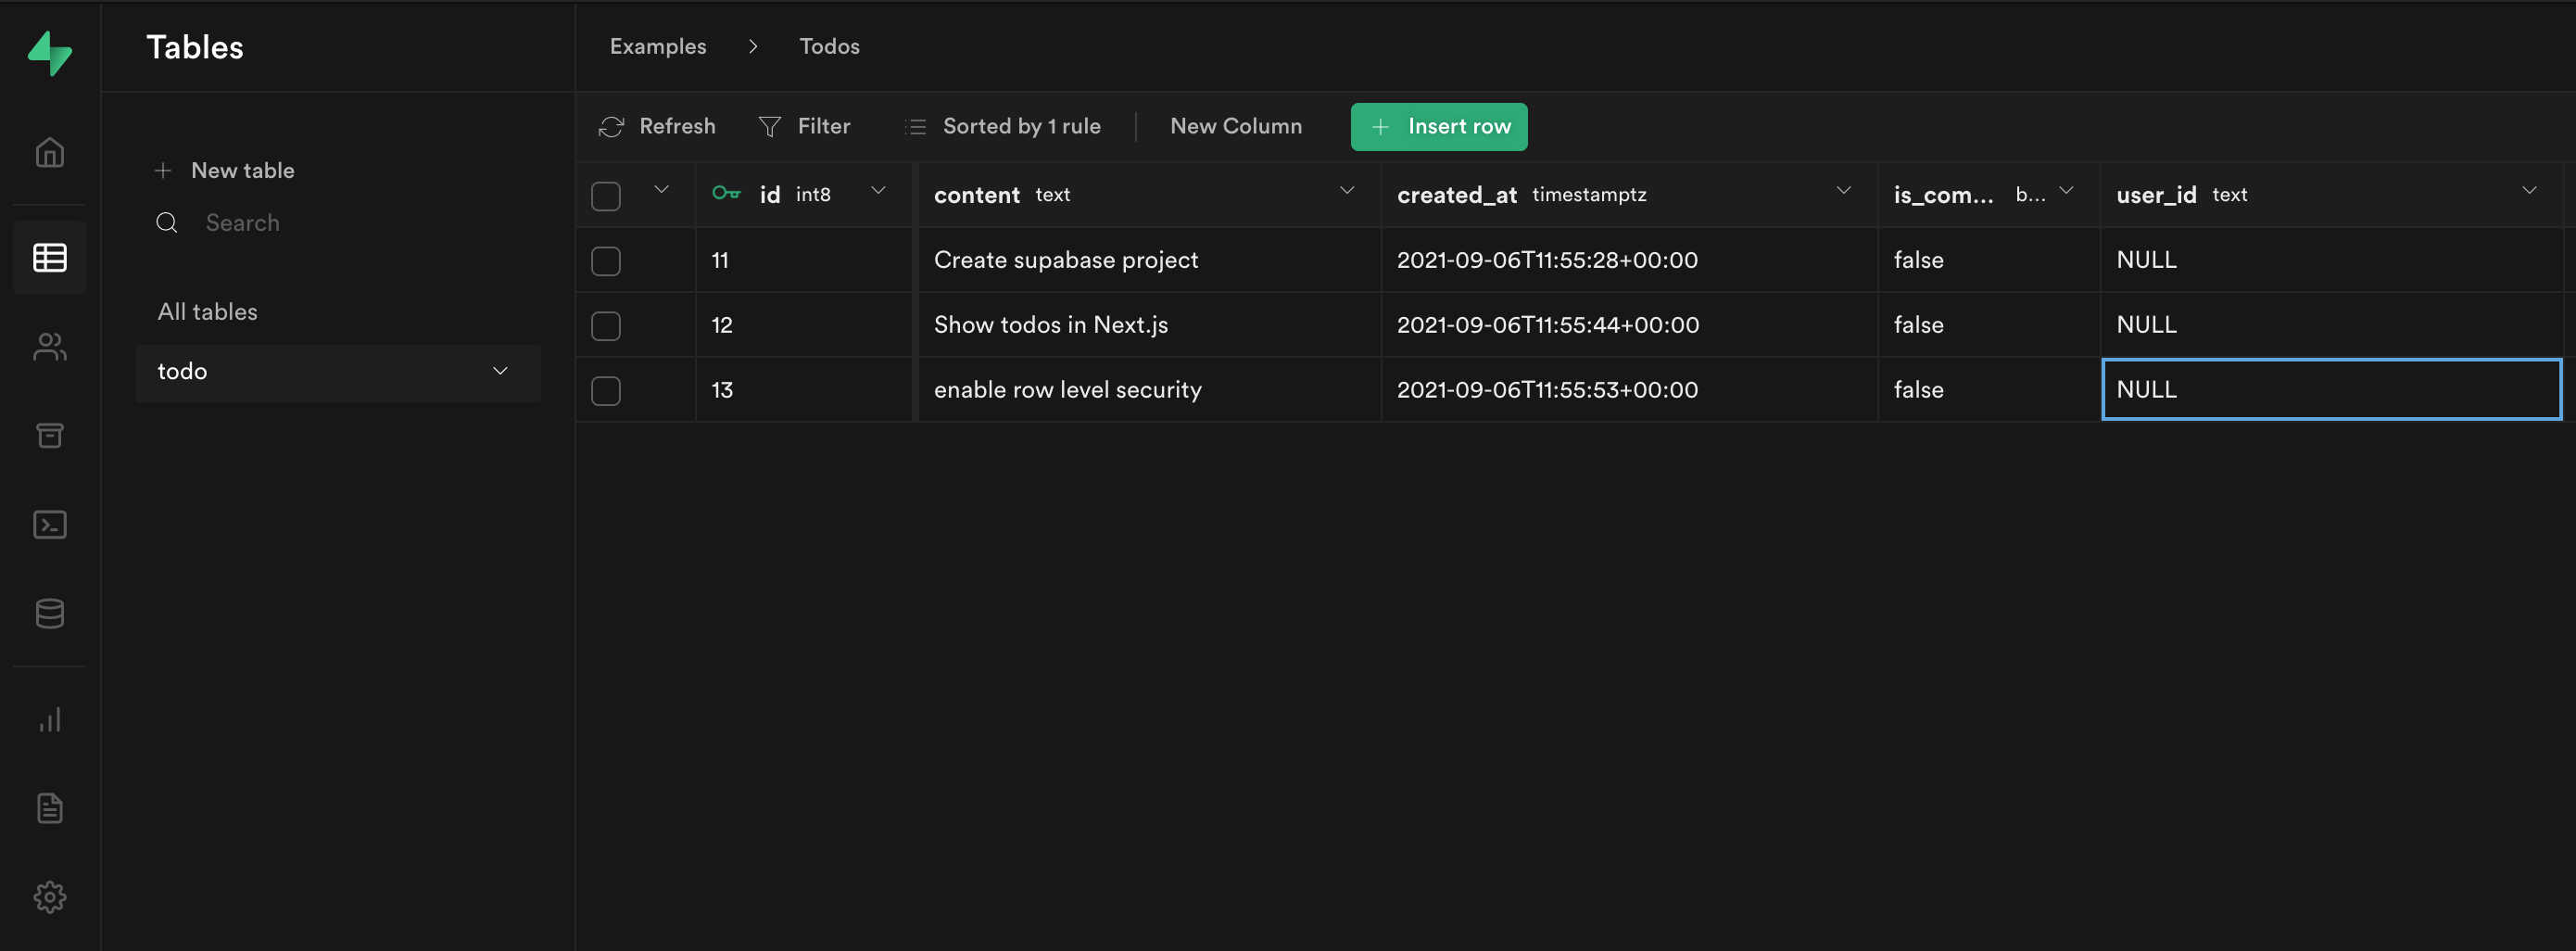Open the dropdown next to select-all checkbox
This screenshot has height=951, width=2576.
pyautogui.click(x=661, y=190)
